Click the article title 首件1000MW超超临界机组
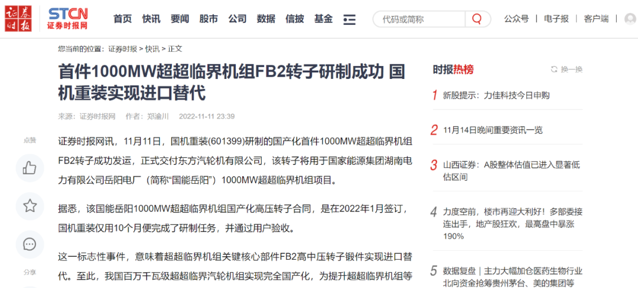This screenshot has height=288, width=638. (232, 83)
